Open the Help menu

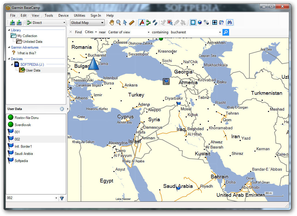[110, 16]
